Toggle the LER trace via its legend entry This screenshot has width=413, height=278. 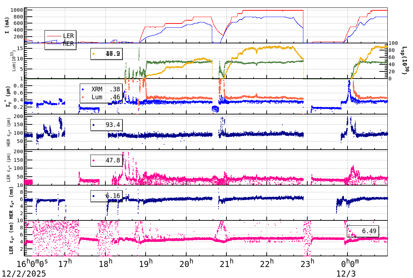point(69,36)
